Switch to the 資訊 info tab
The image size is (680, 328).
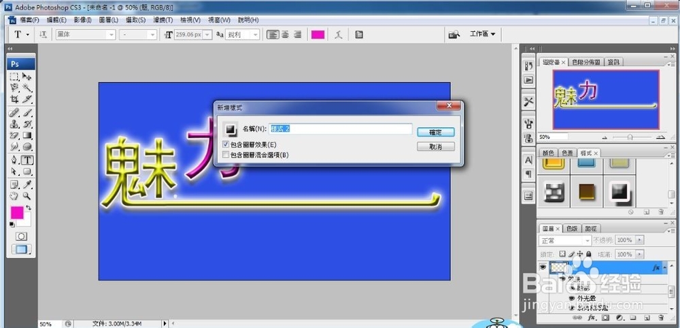coord(613,62)
